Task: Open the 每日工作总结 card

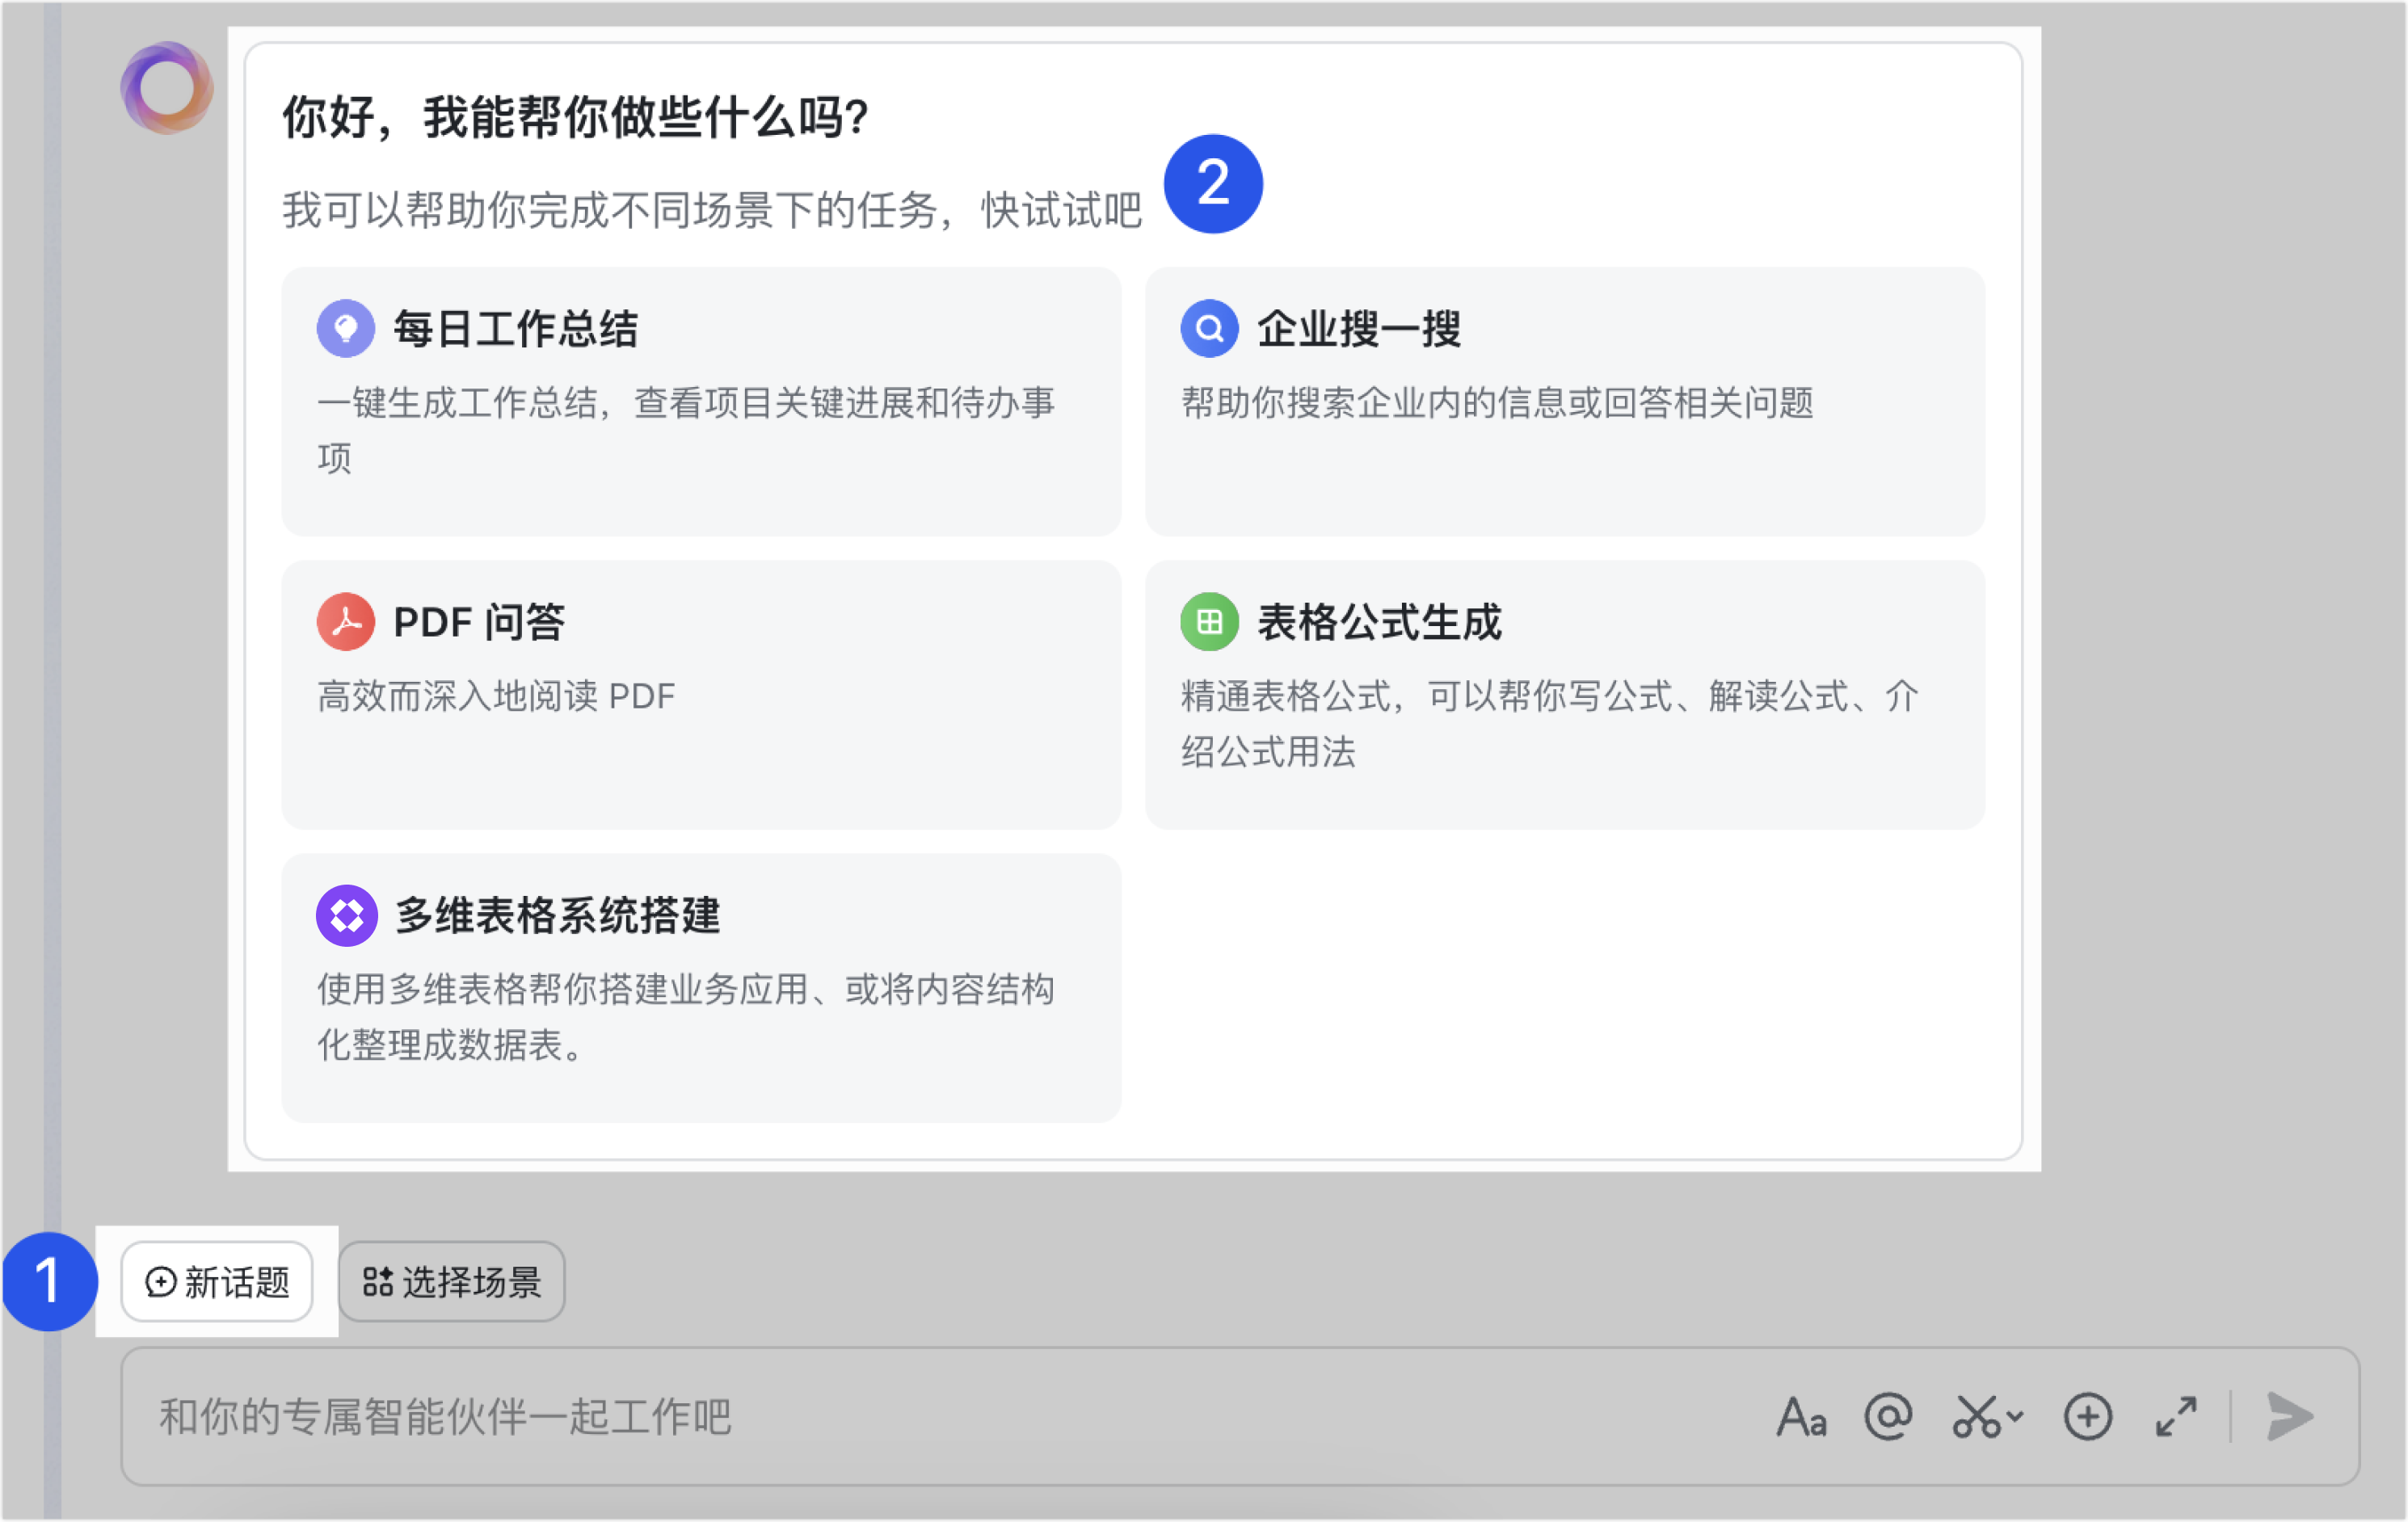Action: click(701, 401)
